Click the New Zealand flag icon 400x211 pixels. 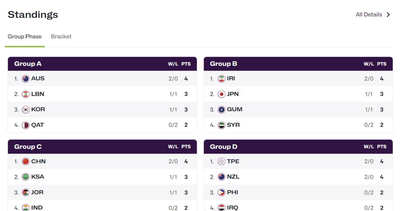click(221, 177)
